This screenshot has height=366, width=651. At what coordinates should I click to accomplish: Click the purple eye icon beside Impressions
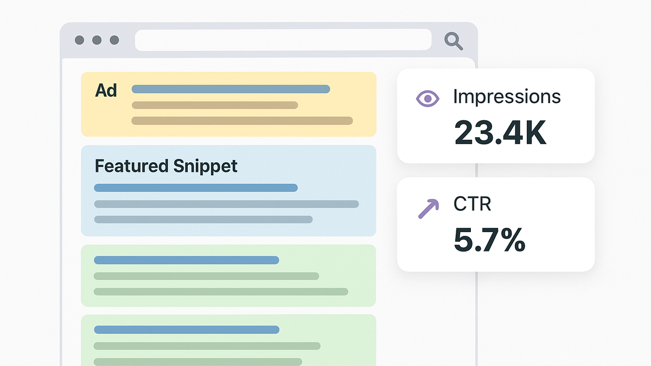click(427, 98)
